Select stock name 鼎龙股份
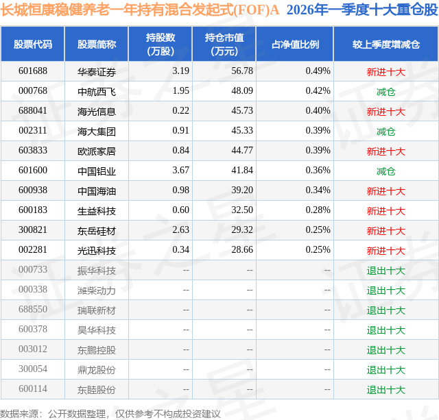 (97, 370)
